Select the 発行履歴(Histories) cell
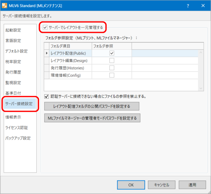 coord(71,68)
